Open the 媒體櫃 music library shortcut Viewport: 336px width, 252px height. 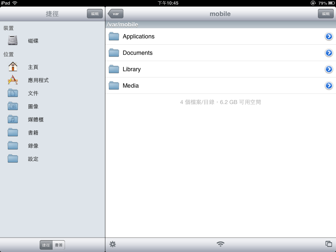click(x=13, y=119)
